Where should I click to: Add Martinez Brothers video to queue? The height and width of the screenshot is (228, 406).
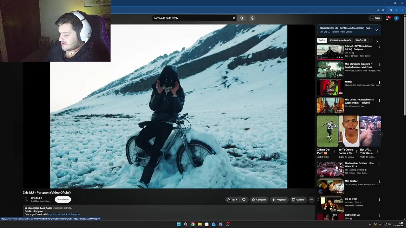341,171
